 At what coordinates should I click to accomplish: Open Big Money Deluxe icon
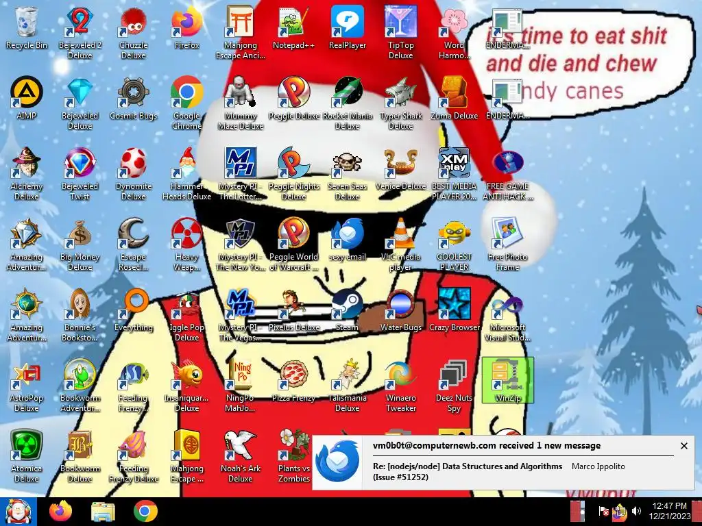pyautogui.click(x=80, y=245)
